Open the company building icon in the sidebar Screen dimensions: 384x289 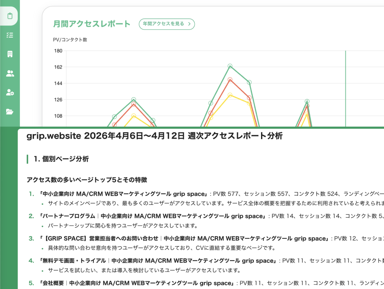[x=9, y=54]
